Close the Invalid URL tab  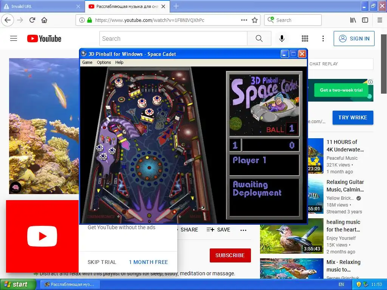tap(78, 6)
